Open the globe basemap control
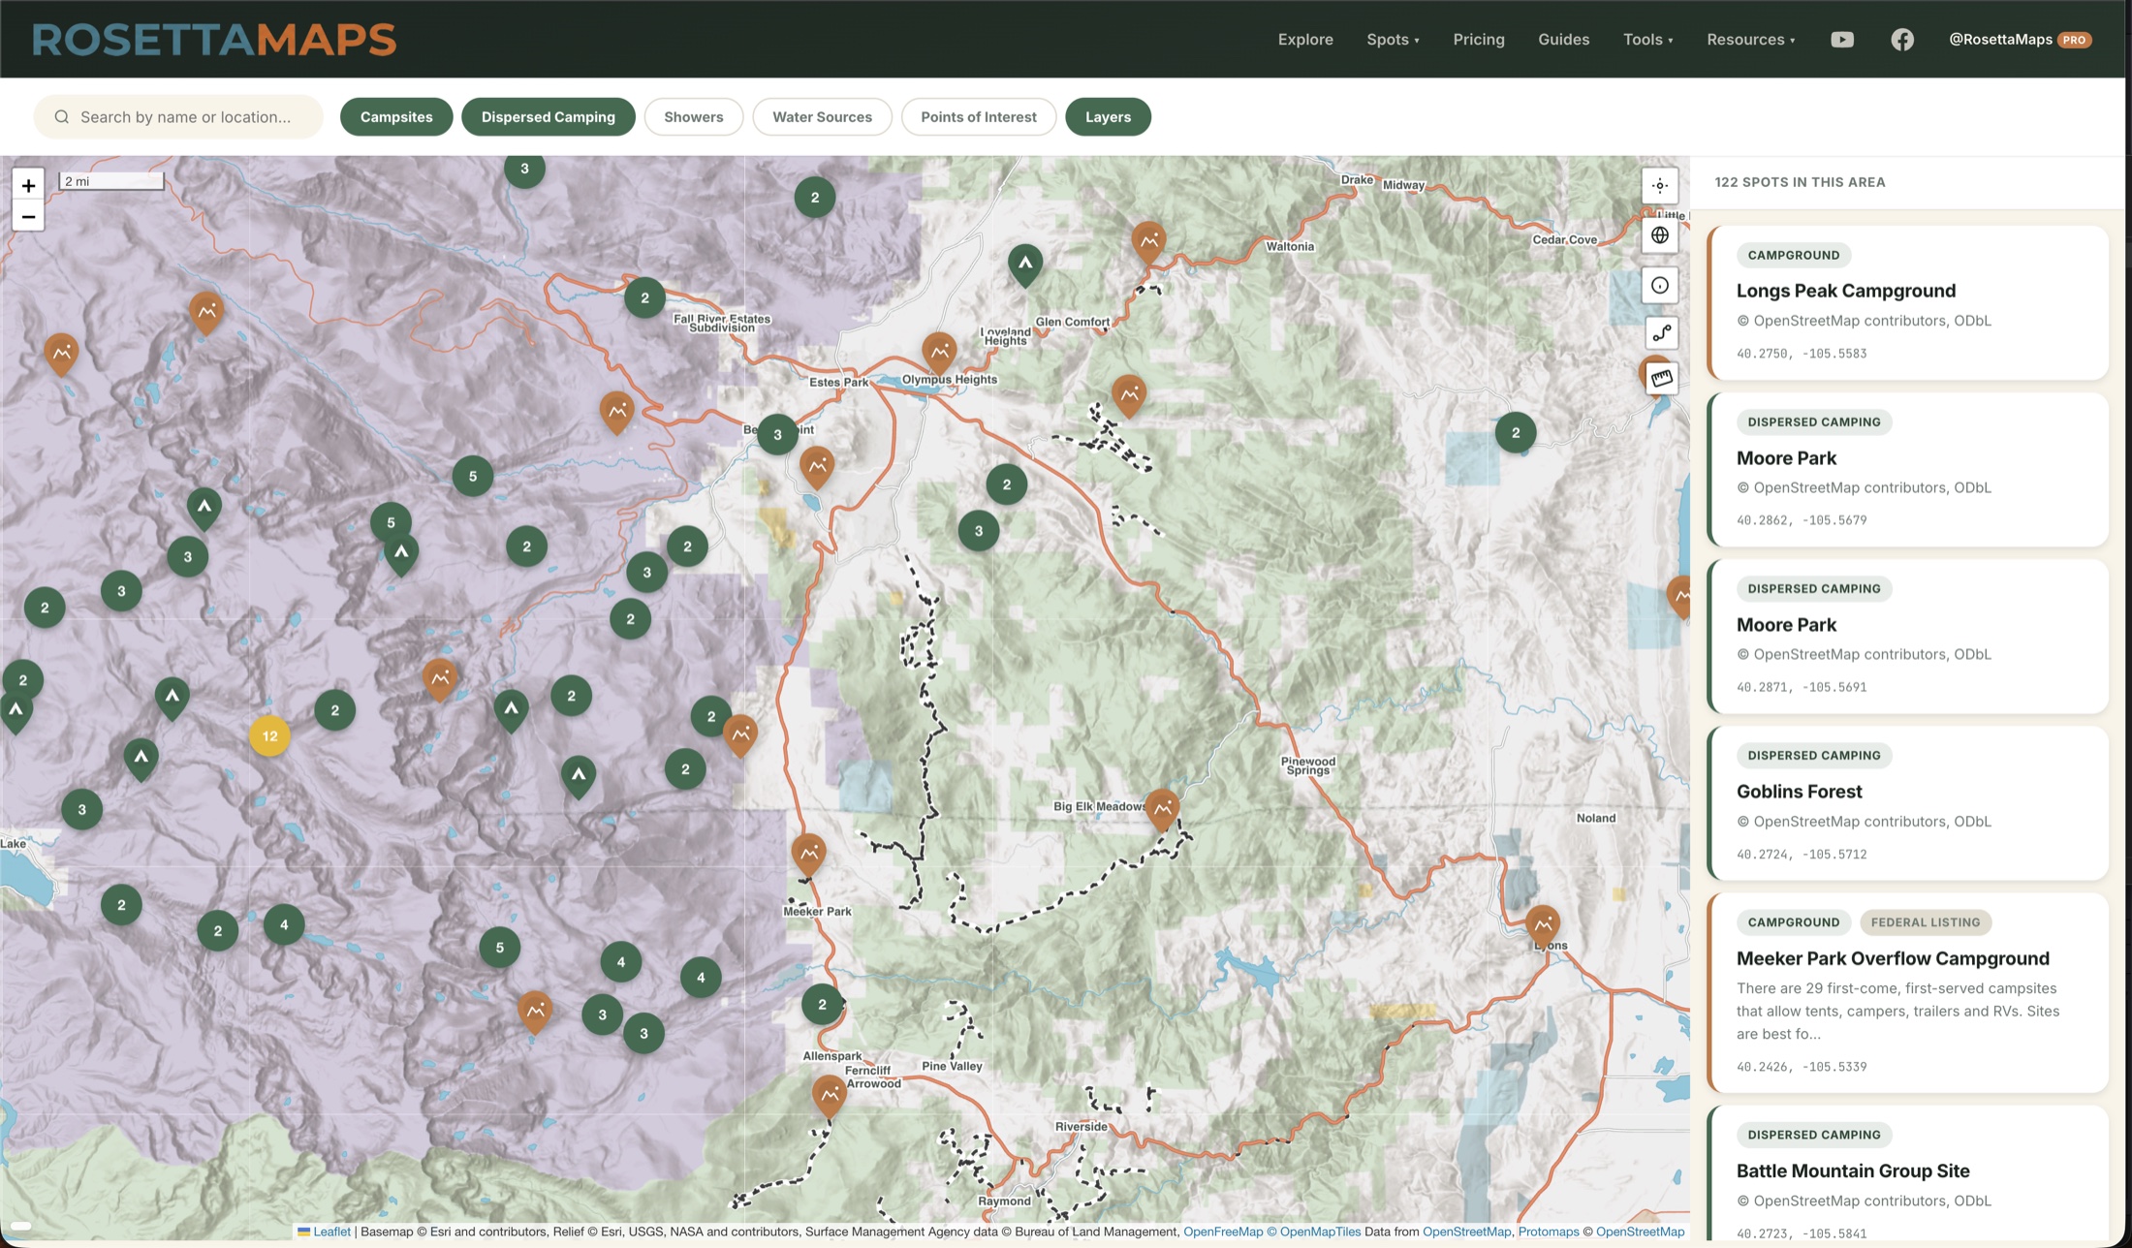 1660,235
